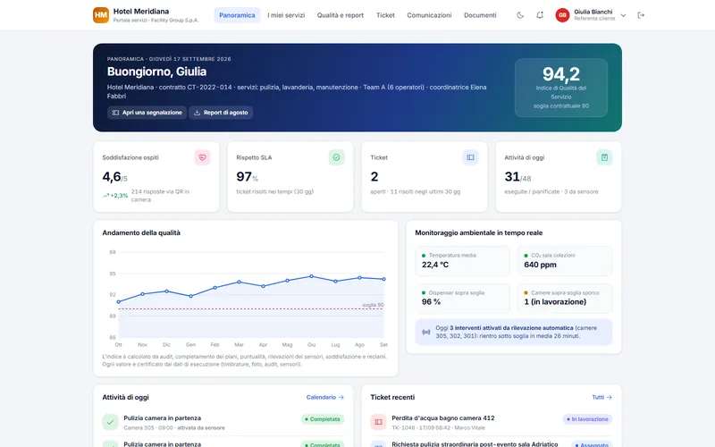This screenshot has height=447, width=715.
Task: Open Documenti tab
Action: tap(480, 15)
